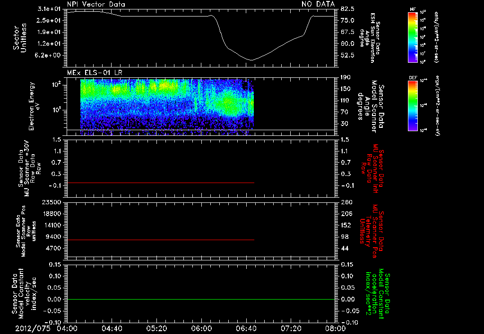Click the "70" Scanner Angle tick
The image size is (484, 334).
click(345, 112)
